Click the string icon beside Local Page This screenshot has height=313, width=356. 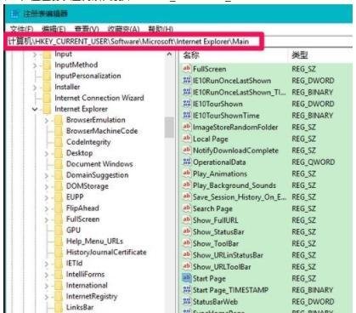pos(187,139)
